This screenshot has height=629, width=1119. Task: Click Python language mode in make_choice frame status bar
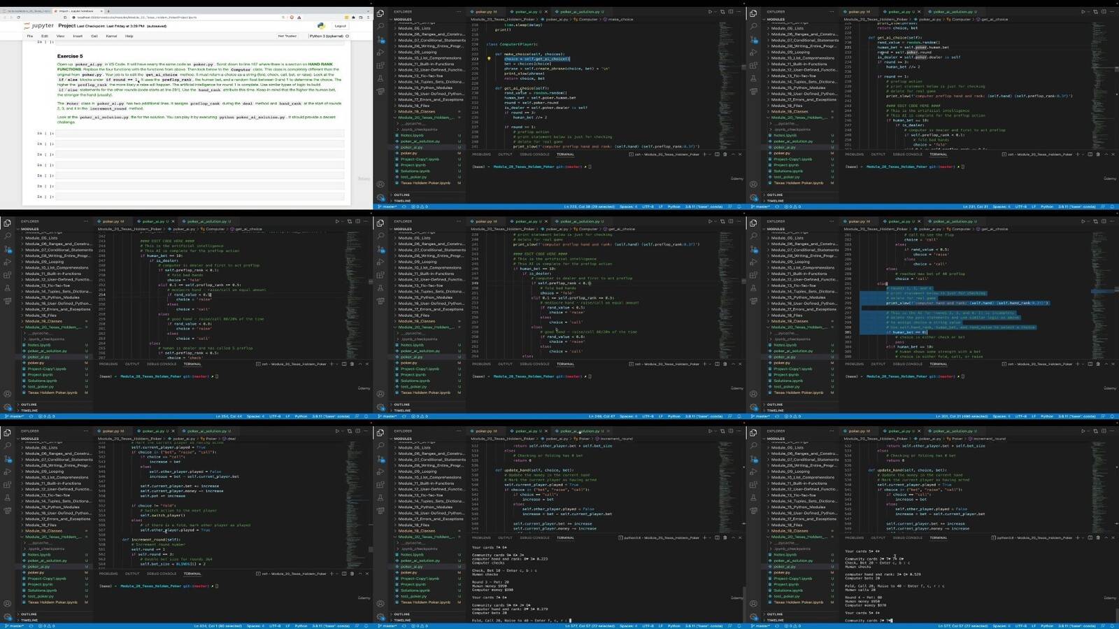pos(674,206)
